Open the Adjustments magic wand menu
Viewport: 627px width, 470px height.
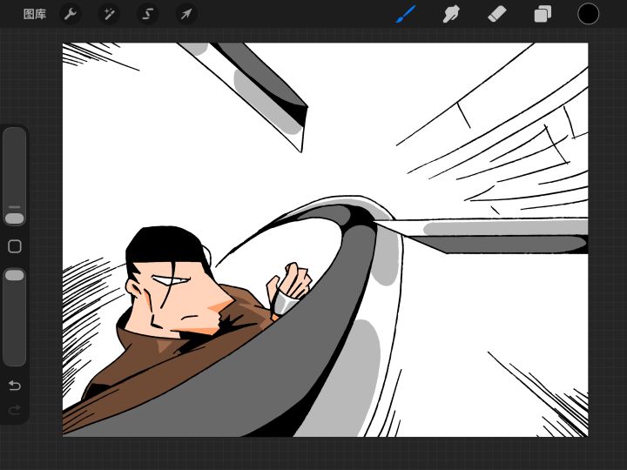coord(109,15)
